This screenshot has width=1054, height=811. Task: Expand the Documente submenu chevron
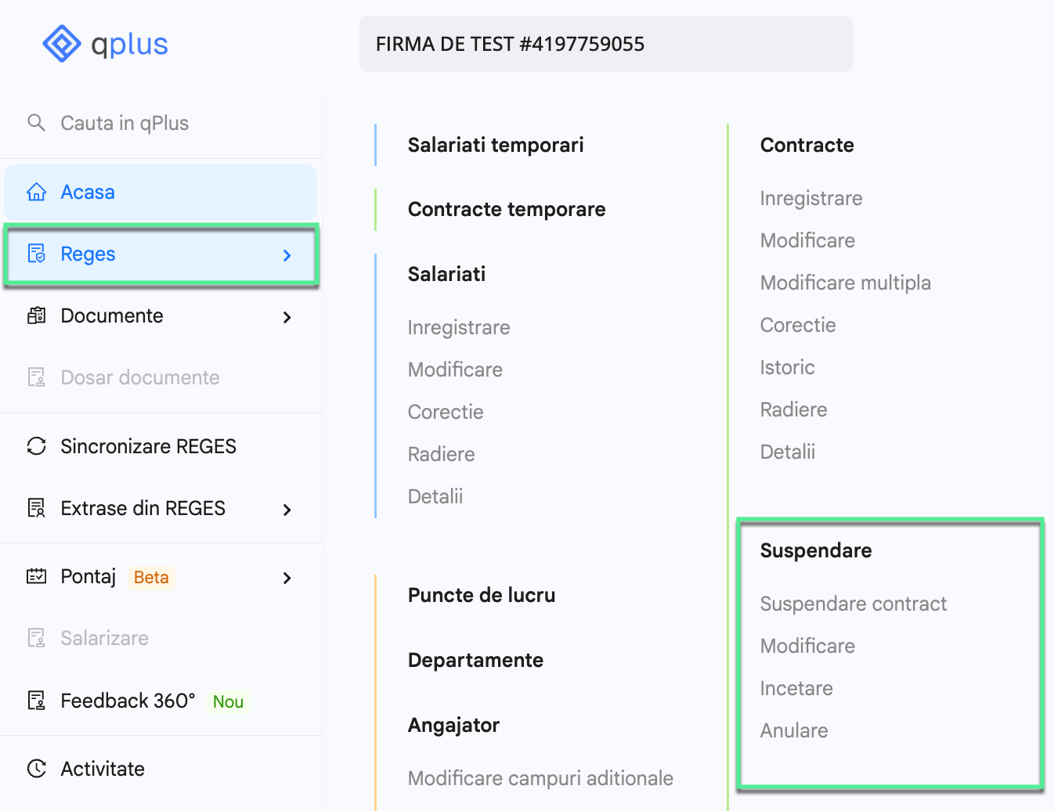(287, 317)
